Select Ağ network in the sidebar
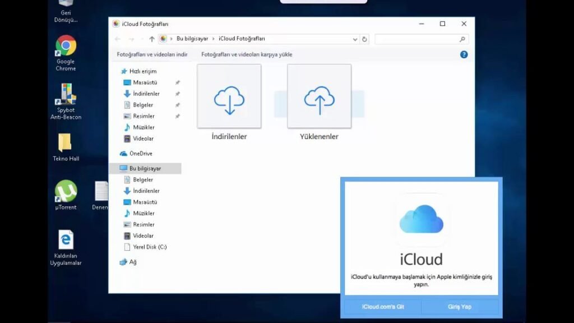Image resolution: width=574 pixels, height=323 pixels. coord(132,262)
